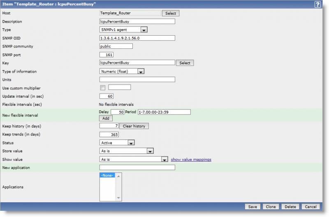Click the SNMP community field

pos(116,46)
